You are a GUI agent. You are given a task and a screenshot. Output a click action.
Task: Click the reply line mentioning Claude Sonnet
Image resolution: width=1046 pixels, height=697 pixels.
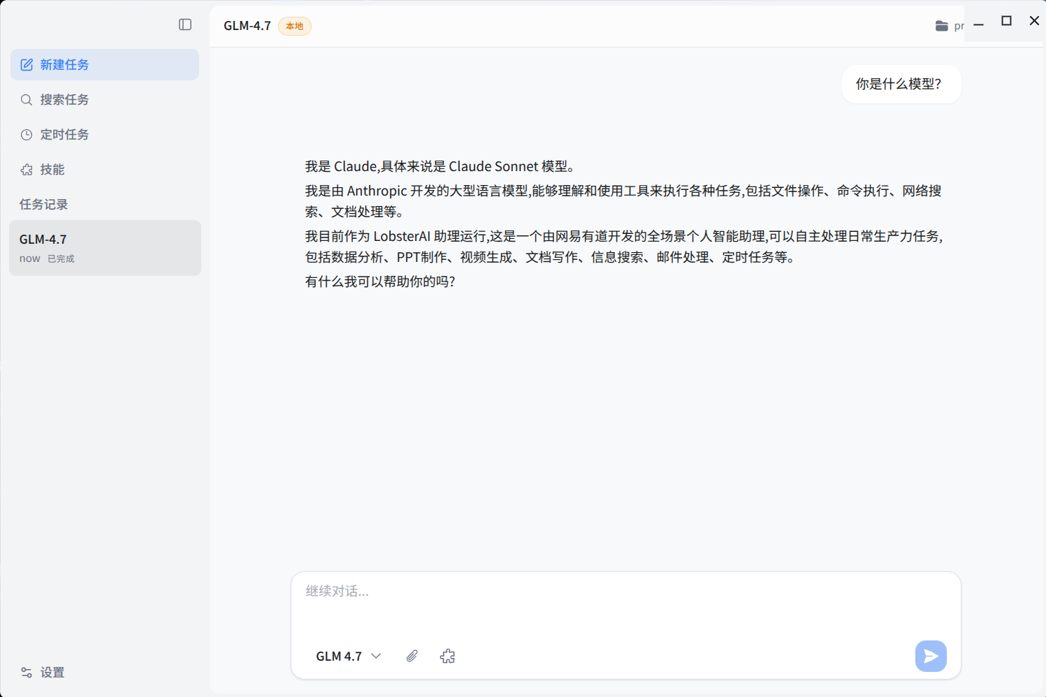(x=442, y=166)
